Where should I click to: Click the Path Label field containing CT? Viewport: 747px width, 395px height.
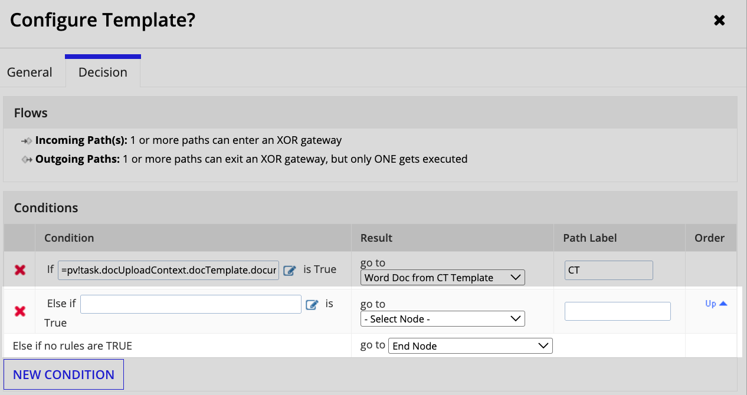[609, 270]
